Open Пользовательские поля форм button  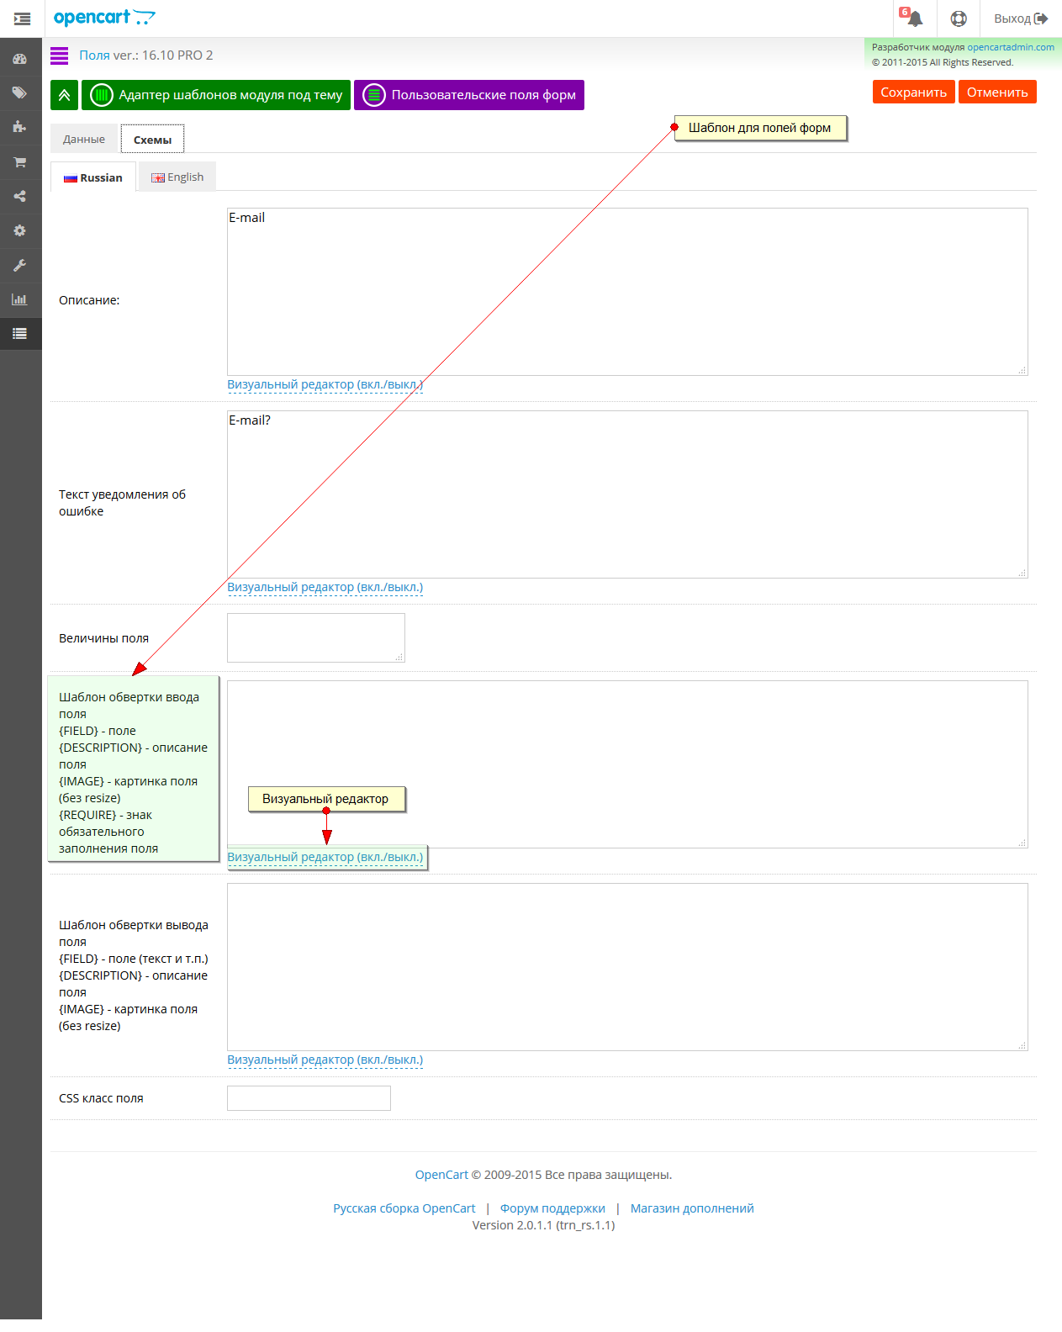tap(469, 95)
